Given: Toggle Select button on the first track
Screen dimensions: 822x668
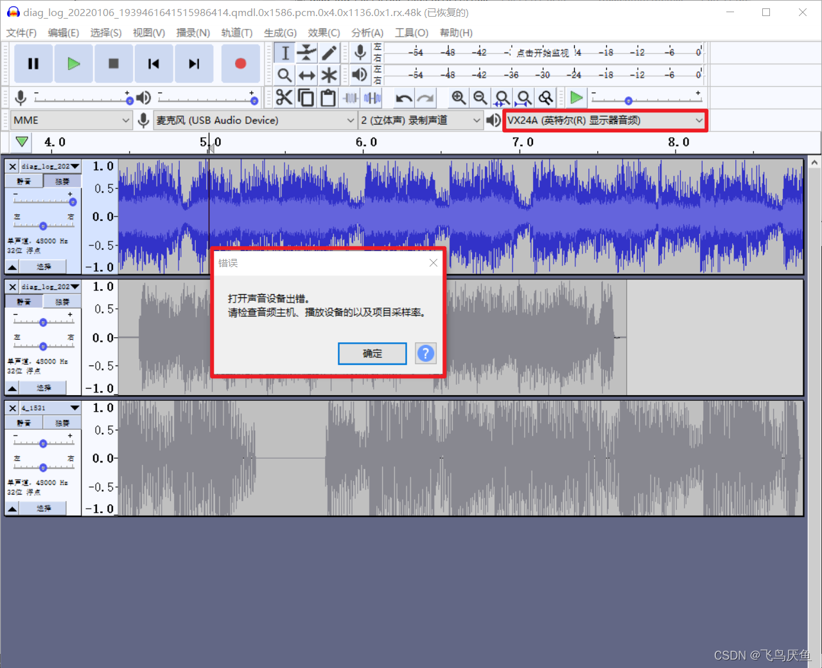Looking at the screenshot, I should tap(44, 267).
